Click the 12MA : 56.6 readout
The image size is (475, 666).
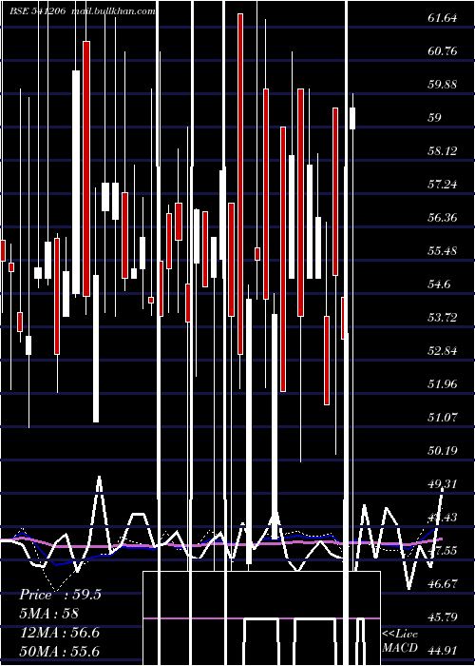(x=60, y=633)
